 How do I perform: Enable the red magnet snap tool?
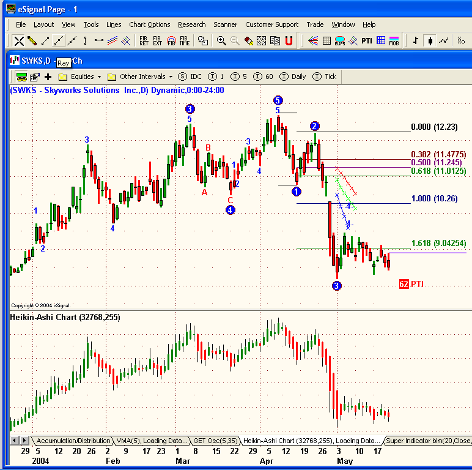click(289, 41)
